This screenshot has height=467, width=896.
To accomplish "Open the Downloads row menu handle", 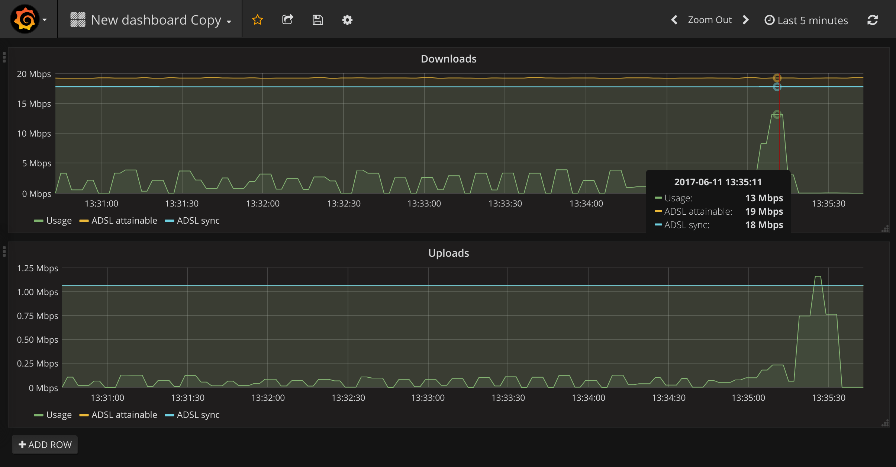I will [4, 57].
